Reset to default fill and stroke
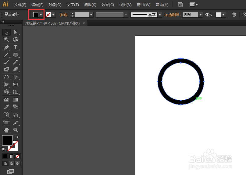This screenshot has width=246, height=175. tap(4, 149)
